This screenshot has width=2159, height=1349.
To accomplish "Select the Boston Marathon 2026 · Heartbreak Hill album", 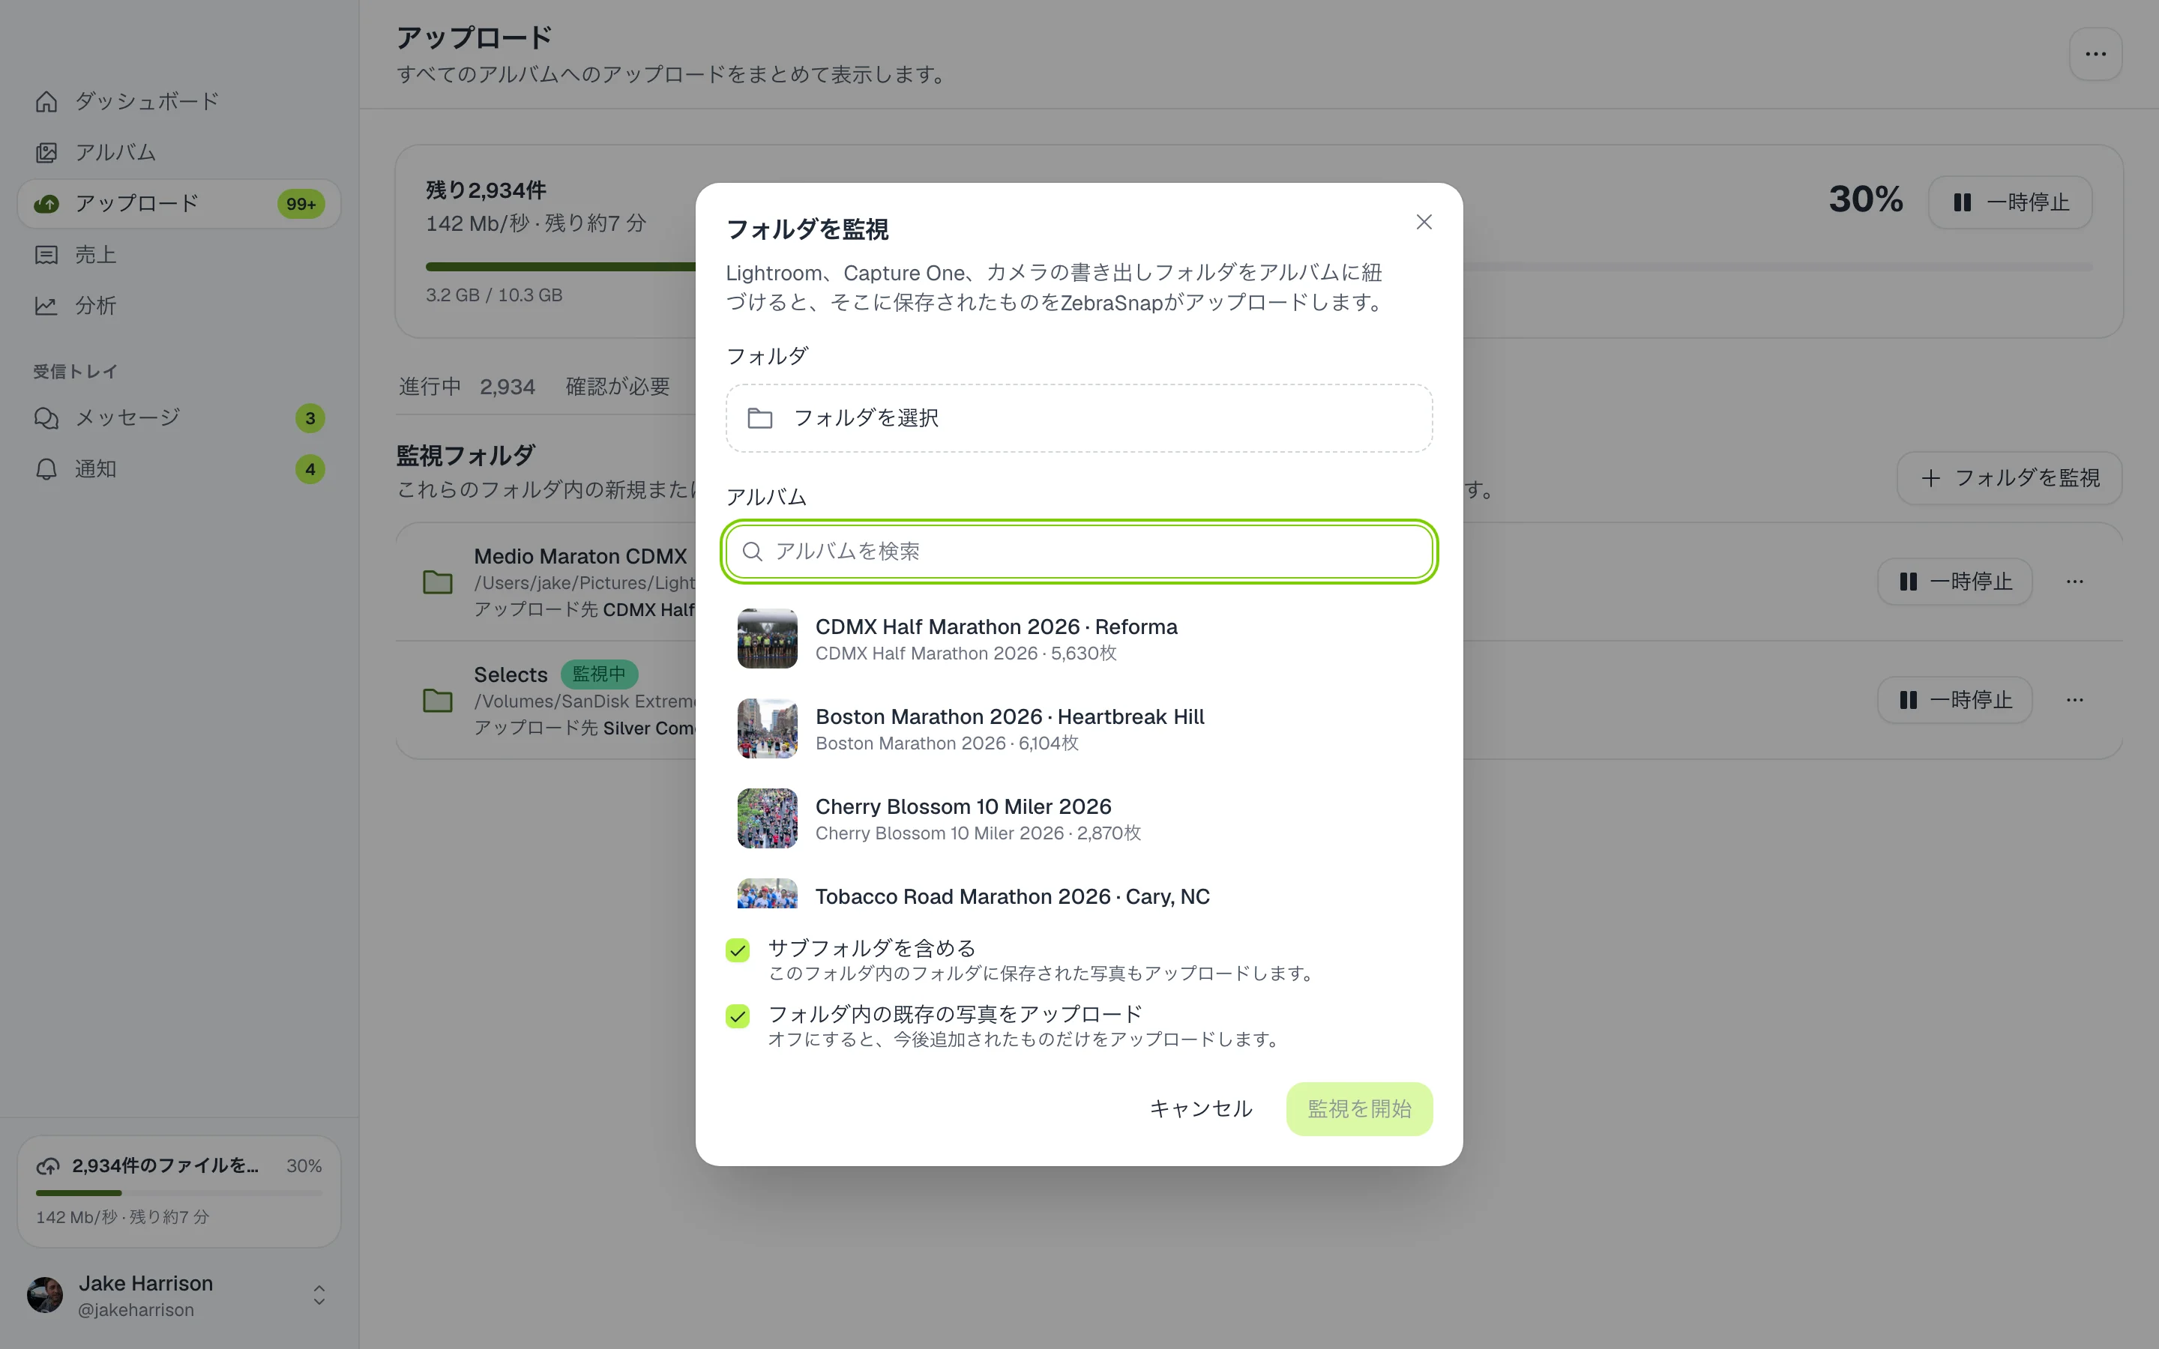I will tap(1079, 729).
